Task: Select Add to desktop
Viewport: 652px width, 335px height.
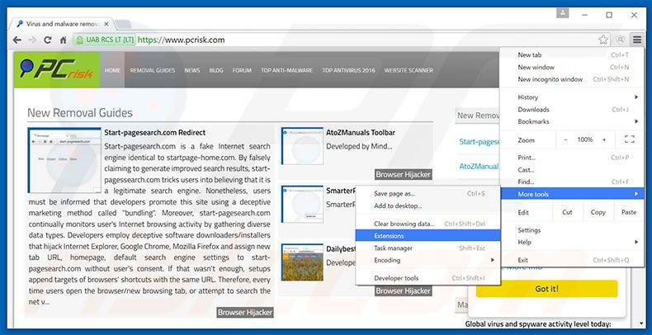Action: coord(428,205)
